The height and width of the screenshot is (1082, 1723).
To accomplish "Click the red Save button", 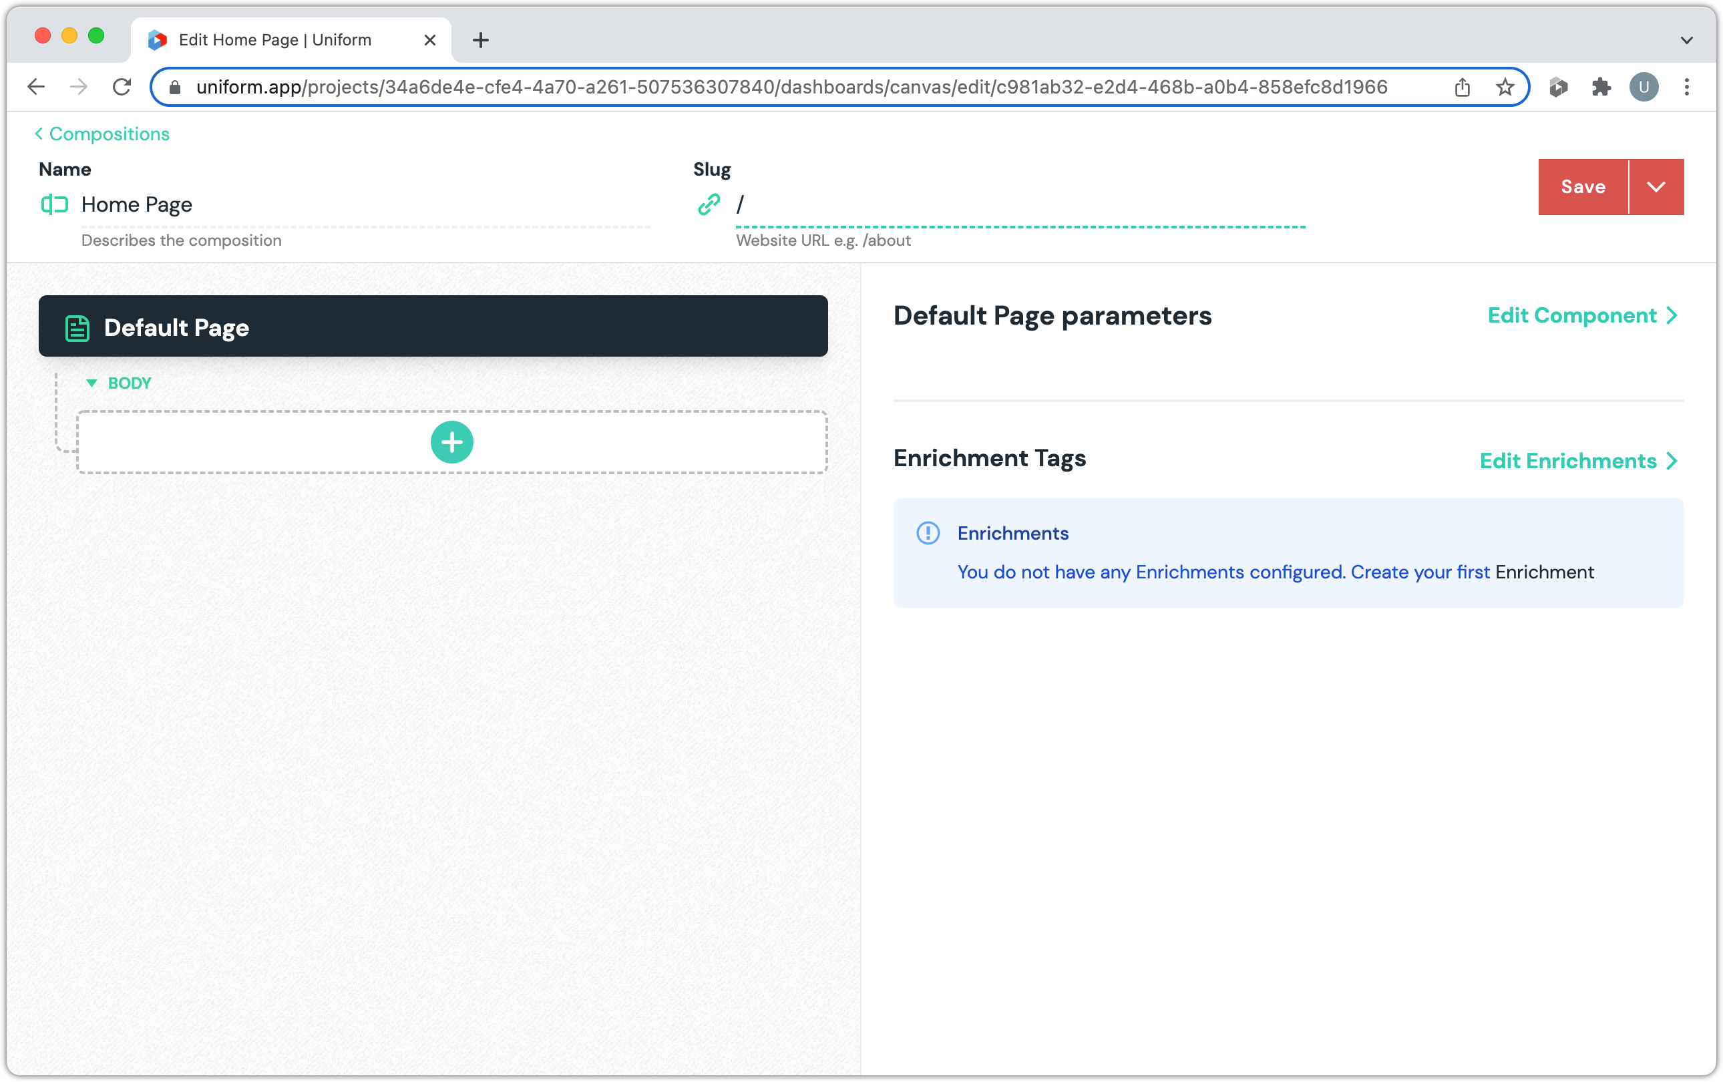I will pyautogui.click(x=1583, y=187).
